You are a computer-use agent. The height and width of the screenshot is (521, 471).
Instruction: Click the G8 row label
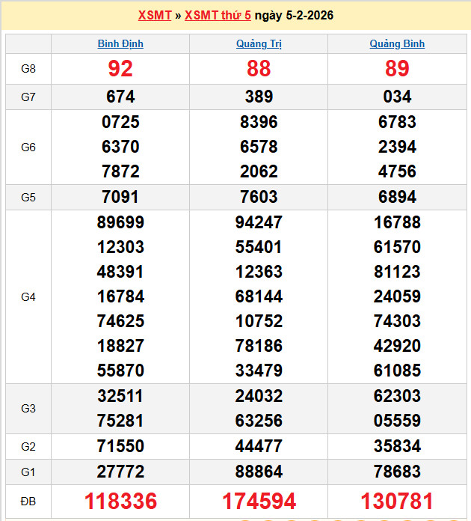28,69
